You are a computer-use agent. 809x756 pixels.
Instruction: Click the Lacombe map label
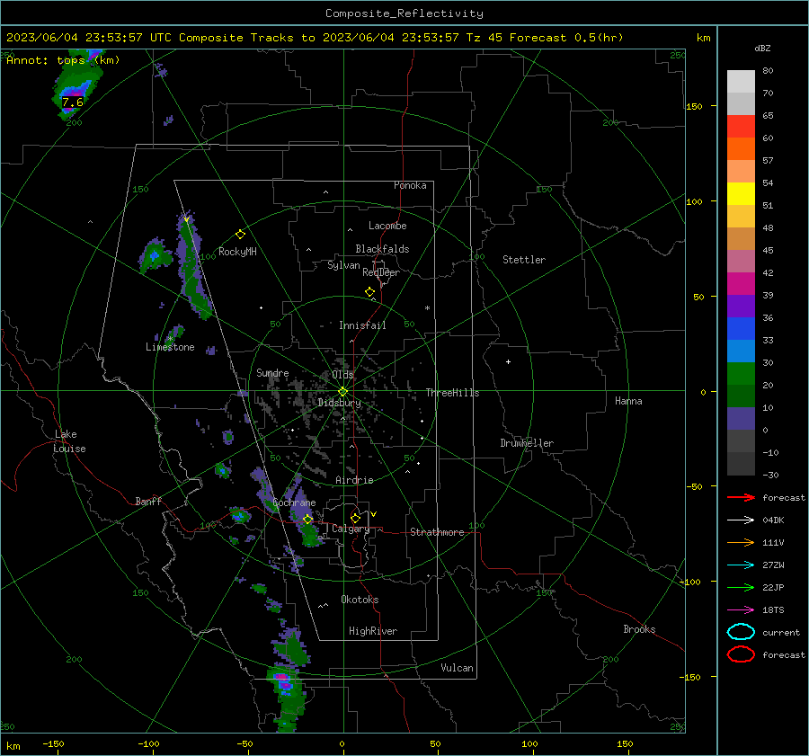point(387,226)
